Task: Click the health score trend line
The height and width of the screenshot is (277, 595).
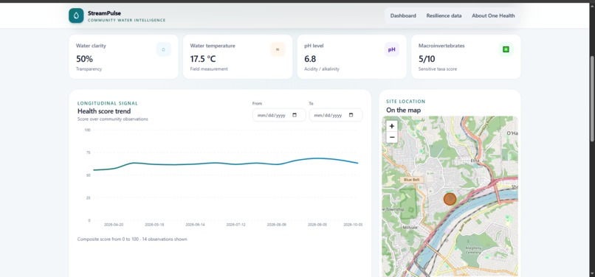Action: 225,164
